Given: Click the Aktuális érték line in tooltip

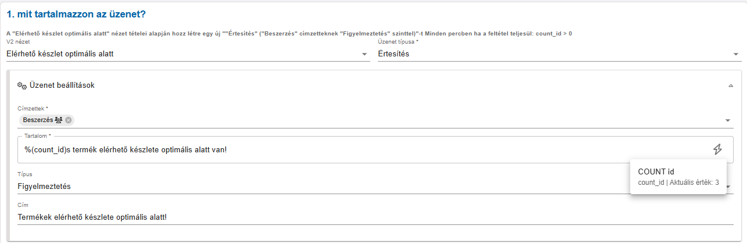Looking at the screenshot, I should [678, 183].
